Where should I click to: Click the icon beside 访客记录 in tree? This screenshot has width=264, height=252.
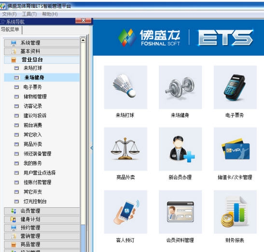pos(16,106)
